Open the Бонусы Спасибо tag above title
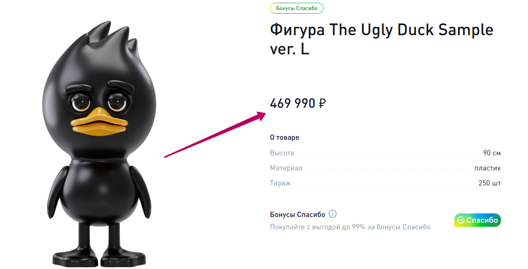 click(x=296, y=8)
